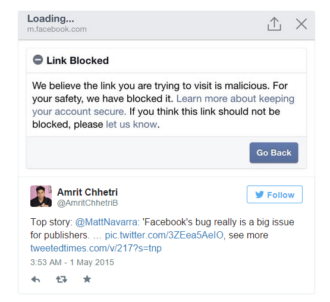Click the 'your account secure.' link text

(79, 112)
